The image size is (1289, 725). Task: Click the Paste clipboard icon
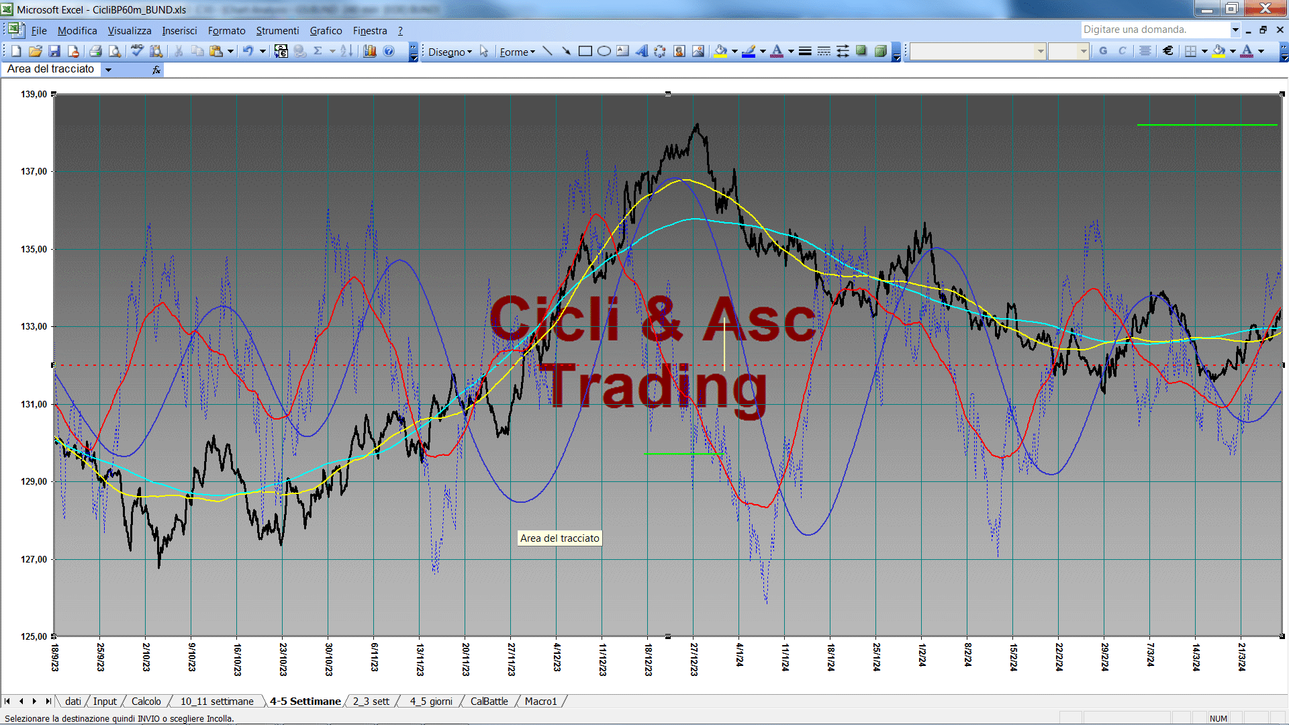(216, 51)
